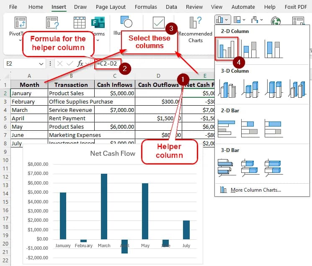
Task: Click the checkbox control icon in ribbon
Action: [158, 23]
